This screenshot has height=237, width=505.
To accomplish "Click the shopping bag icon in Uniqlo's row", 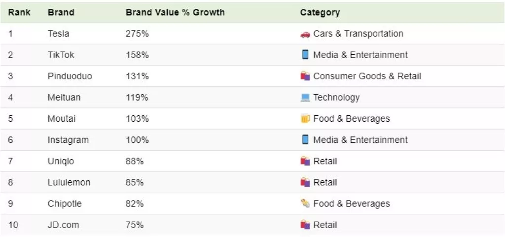I will [x=305, y=161].
